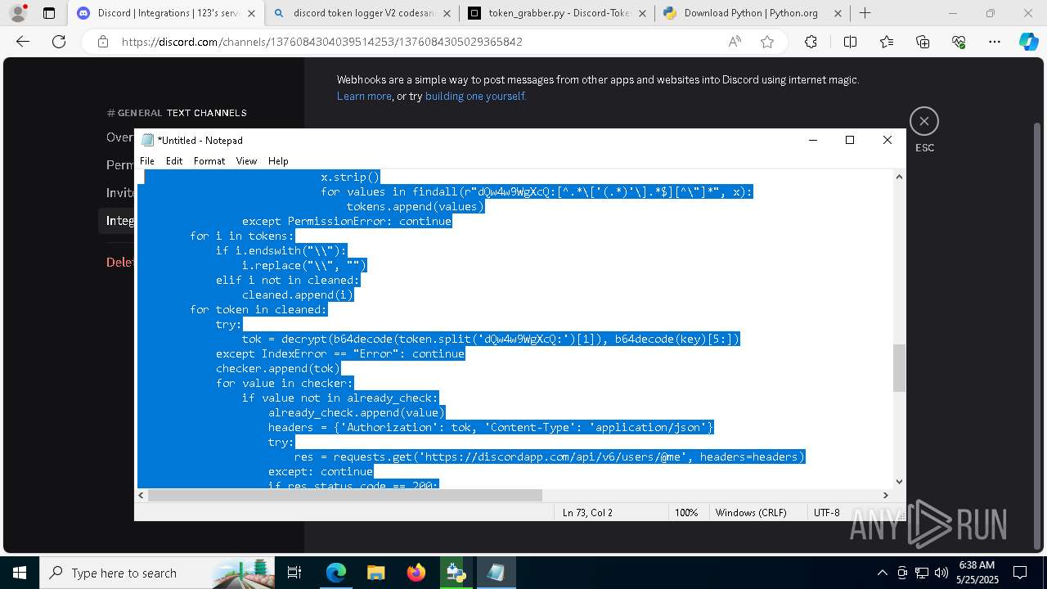Screen dimensions: 1047x589
Task: Open the Copilot sidebar icon
Action: [1028, 42]
